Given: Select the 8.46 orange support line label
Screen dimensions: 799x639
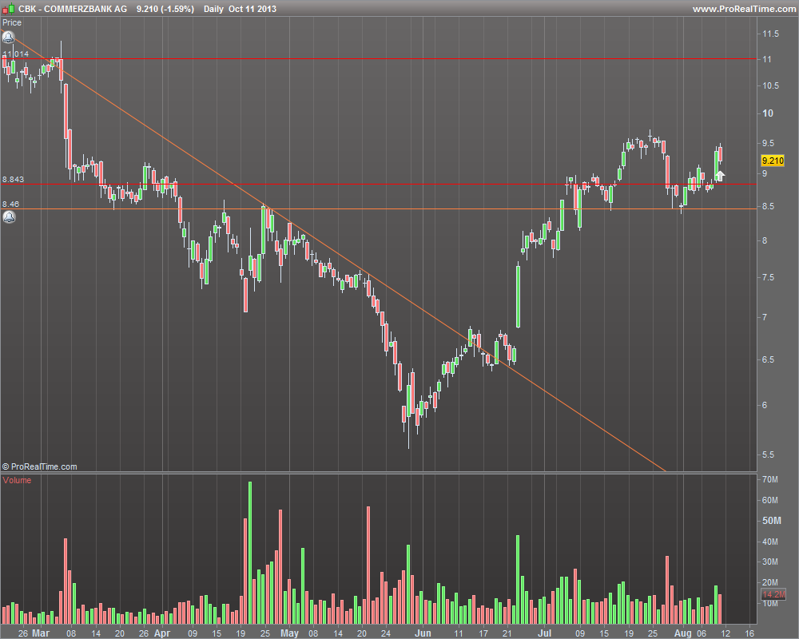Looking at the screenshot, I should (10, 204).
